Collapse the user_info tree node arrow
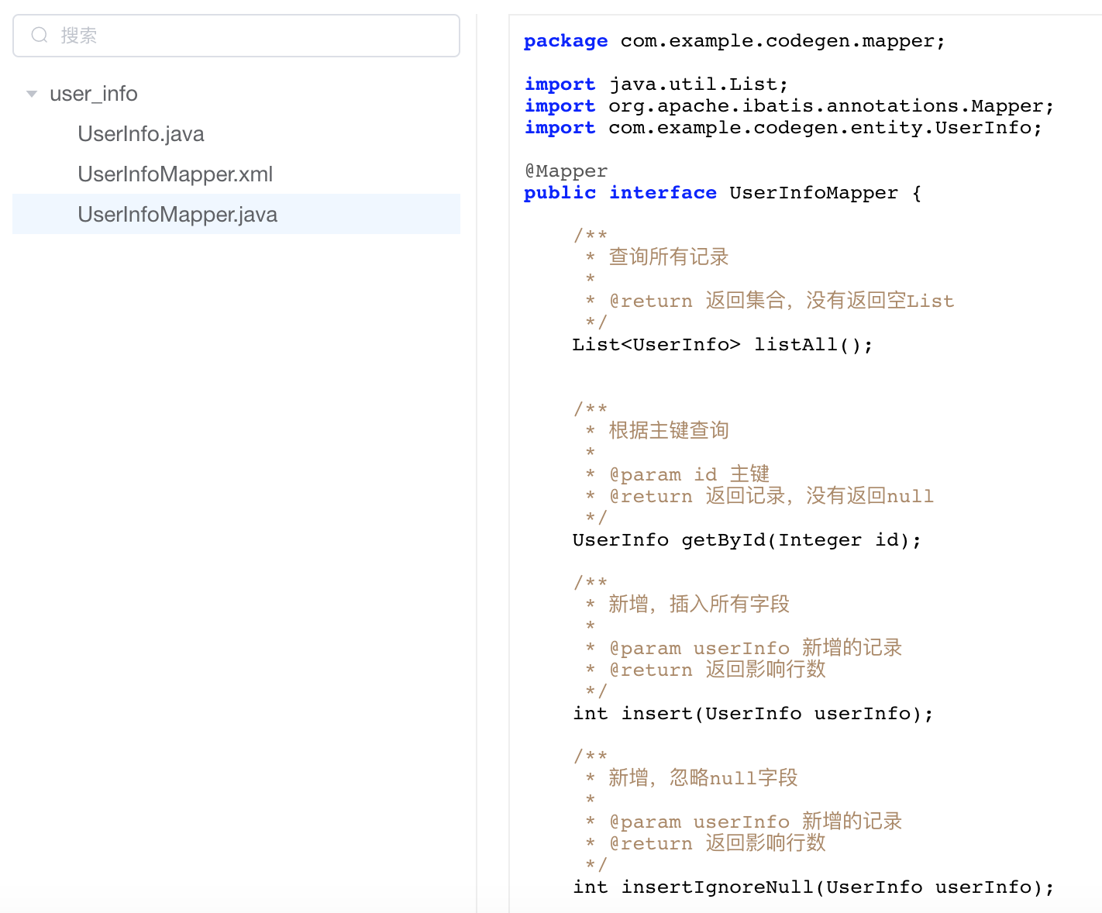 point(32,94)
